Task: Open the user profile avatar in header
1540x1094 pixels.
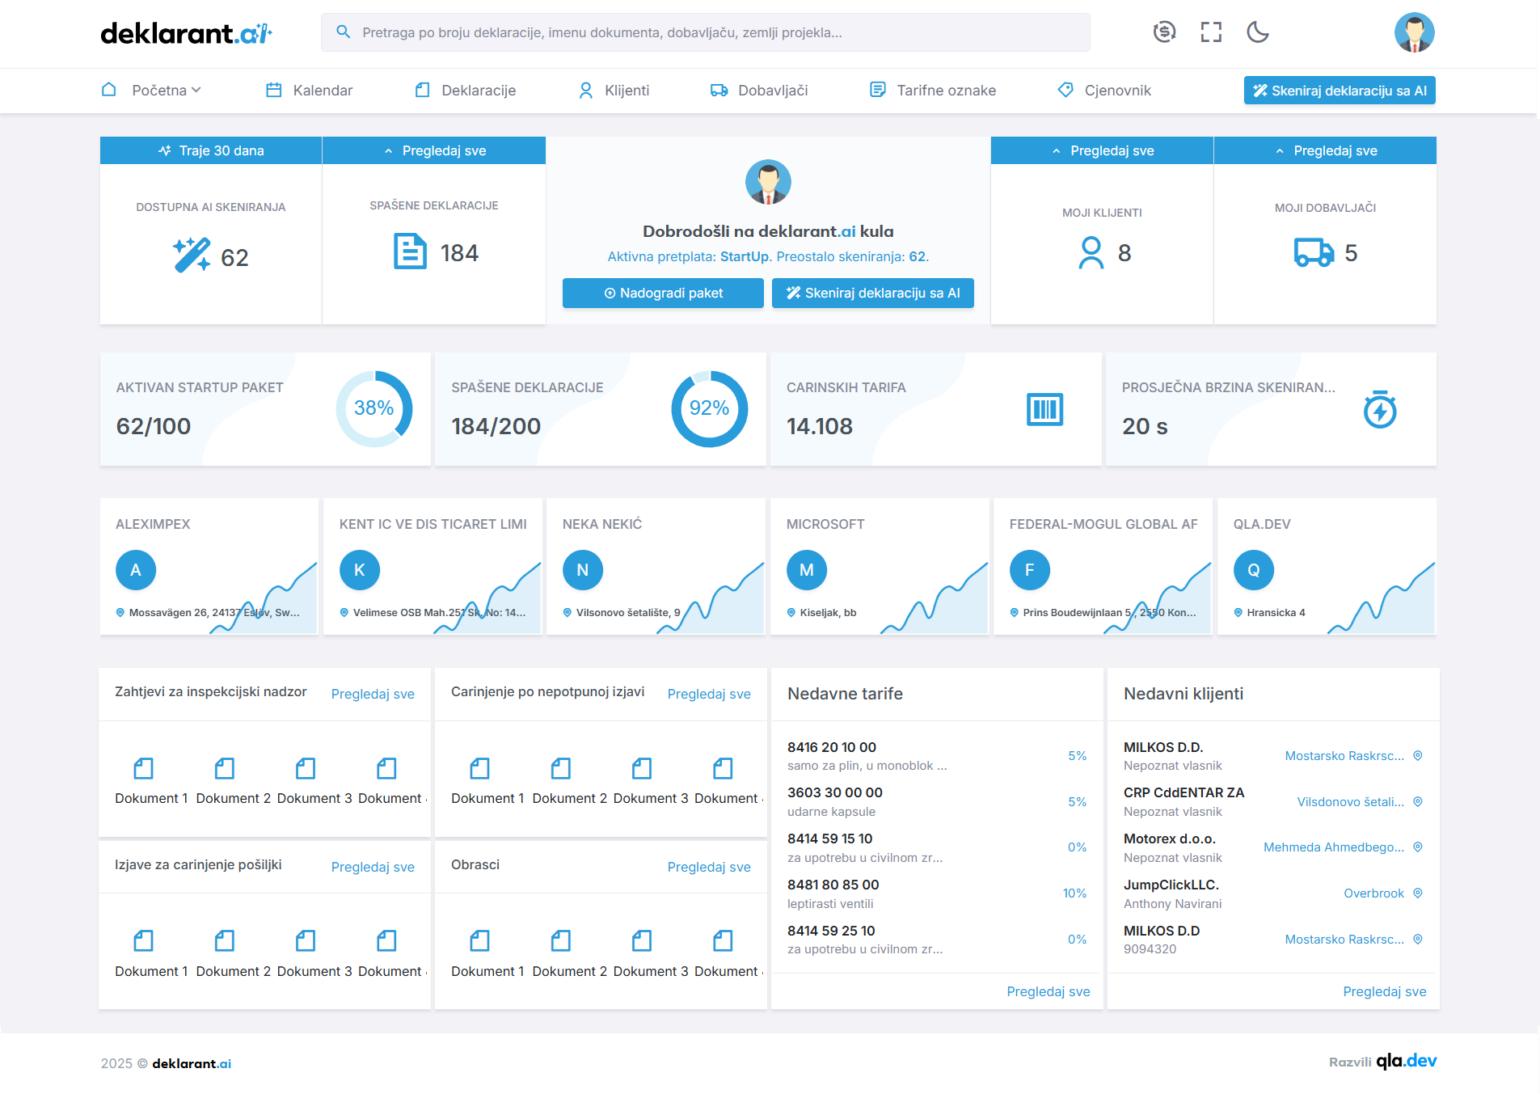Action: pyautogui.click(x=1413, y=33)
